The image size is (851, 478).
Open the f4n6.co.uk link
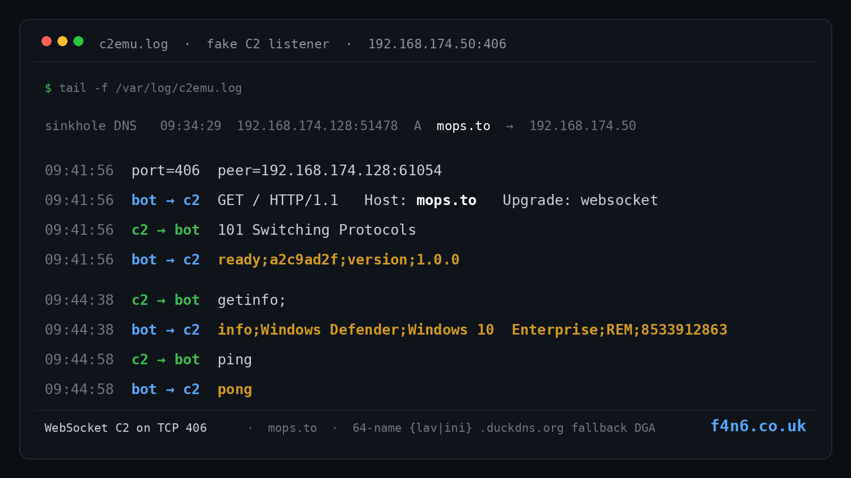tap(758, 426)
